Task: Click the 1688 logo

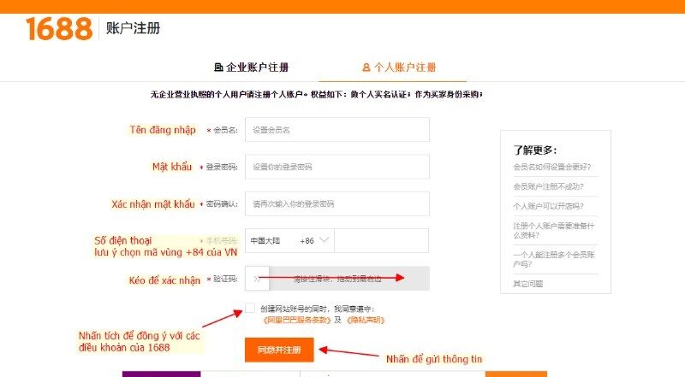Action: pos(58,28)
